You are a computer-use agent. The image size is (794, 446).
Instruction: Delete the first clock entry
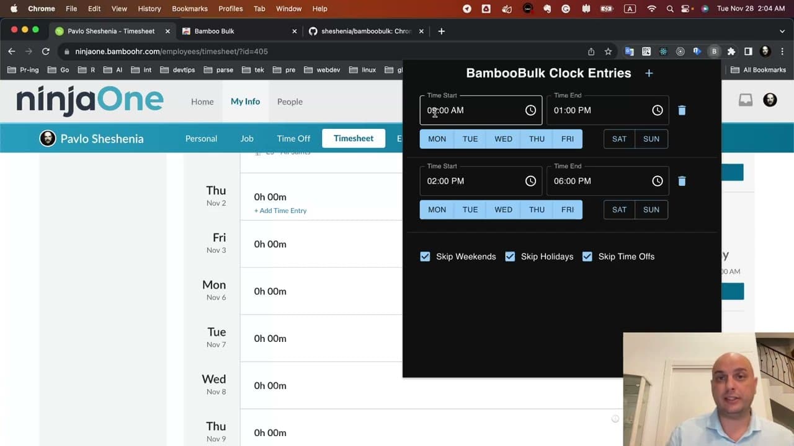coord(682,110)
